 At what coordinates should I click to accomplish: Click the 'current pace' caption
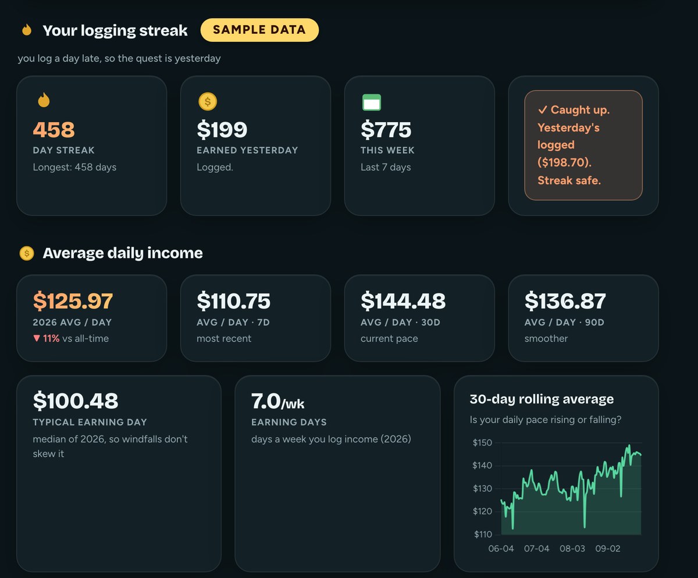click(x=389, y=339)
